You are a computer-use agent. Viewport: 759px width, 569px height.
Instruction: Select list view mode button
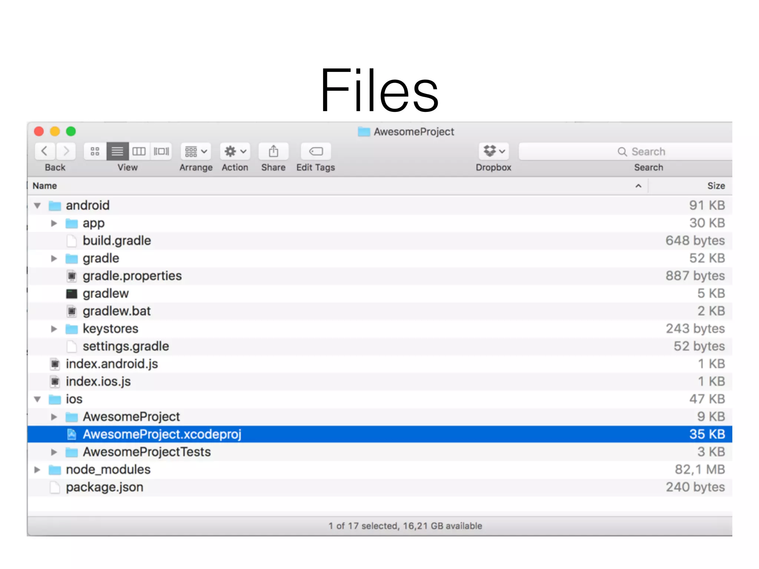click(x=117, y=151)
